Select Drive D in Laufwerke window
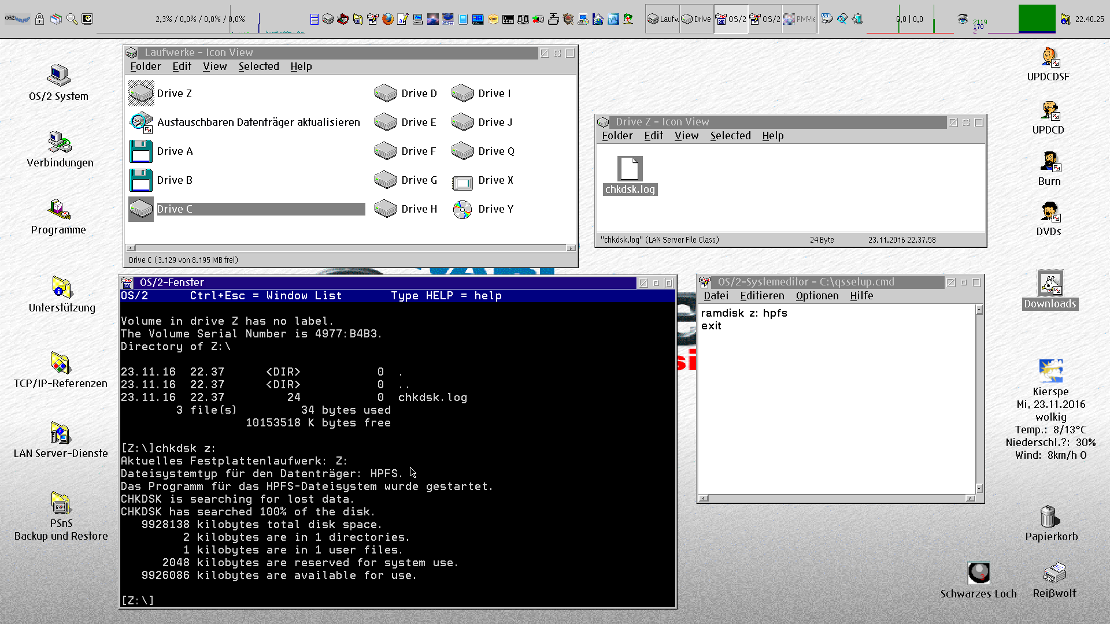This screenshot has width=1110, height=624. [x=406, y=94]
